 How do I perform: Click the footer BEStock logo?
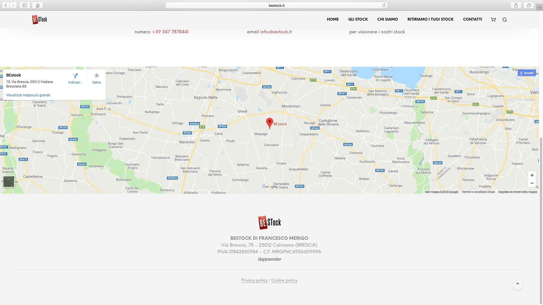point(270,223)
